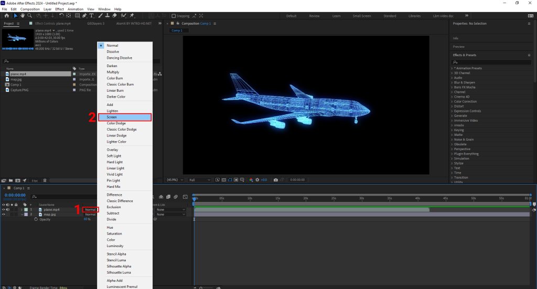Take a snapshot with the camera icon
The width and height of the screenshot is (537, 289).
click(276, 179)
